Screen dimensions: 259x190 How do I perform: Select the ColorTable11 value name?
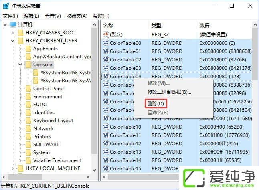[x=125, y=135]
